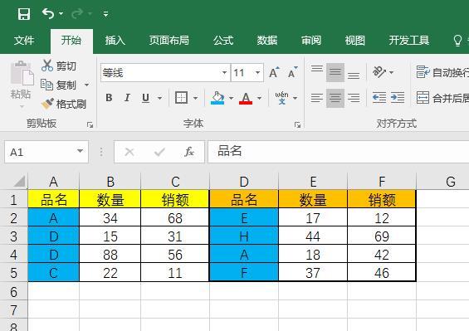Click the 合并后居中 merge button
The width and height of the screenshot is (469, 331).
click(x=442, y=98)
